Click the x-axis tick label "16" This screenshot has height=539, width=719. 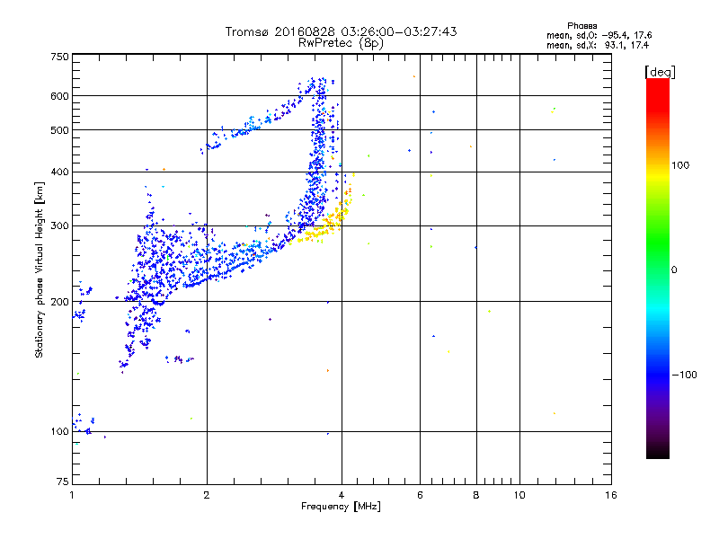(611, 495)
